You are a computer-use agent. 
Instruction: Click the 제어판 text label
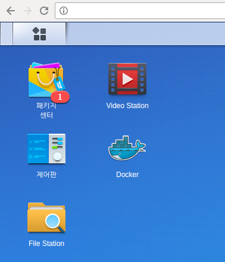click(46, 175)
